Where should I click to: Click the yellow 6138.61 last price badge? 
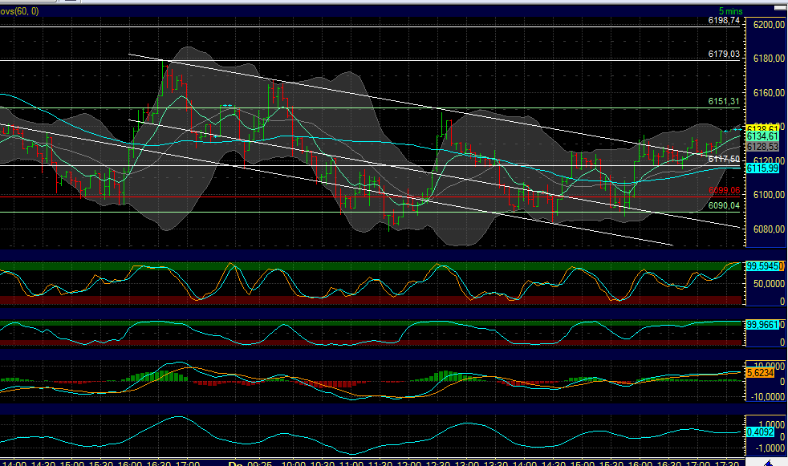tap(759, 128)
